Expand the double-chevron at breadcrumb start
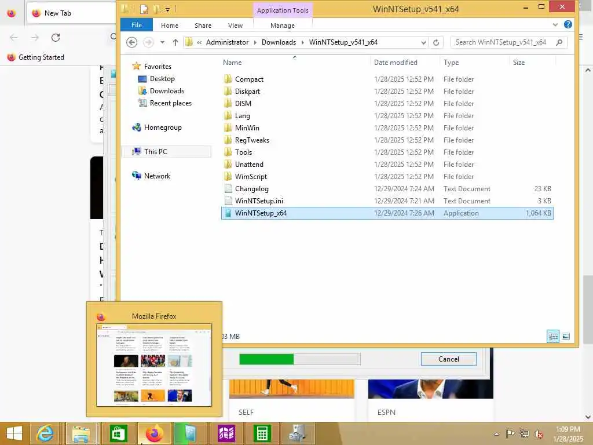The image size is (593, 445). pyautogui.click(x=199, y=42)
